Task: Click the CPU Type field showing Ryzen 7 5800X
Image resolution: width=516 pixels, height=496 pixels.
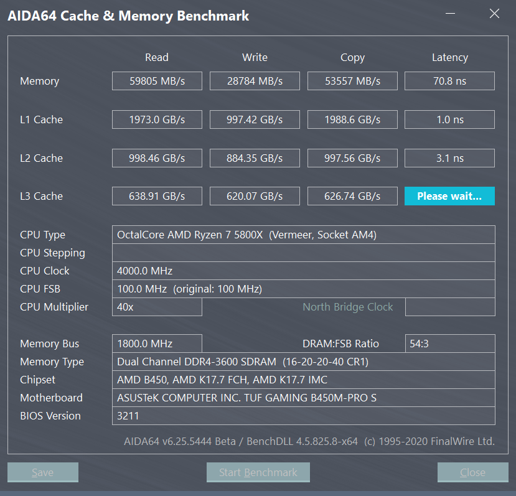Action: (x=303, y=235)
